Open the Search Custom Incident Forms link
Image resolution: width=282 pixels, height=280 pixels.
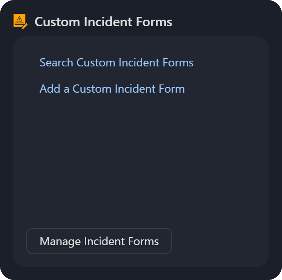pos(116,63)
